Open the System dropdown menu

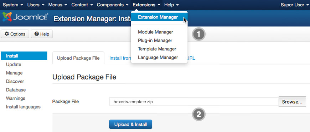[x=13, y=5]
